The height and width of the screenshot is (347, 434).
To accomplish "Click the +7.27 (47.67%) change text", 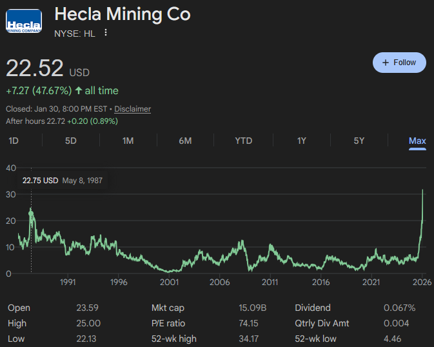I will [x=39, y=90].
